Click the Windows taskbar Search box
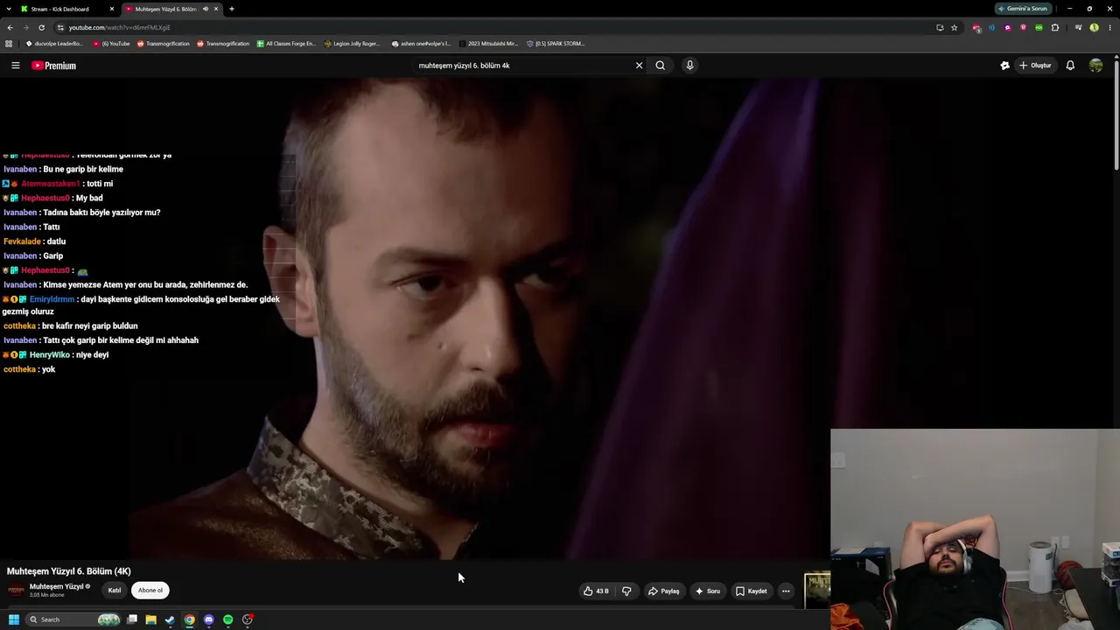 tap(73, 619)
